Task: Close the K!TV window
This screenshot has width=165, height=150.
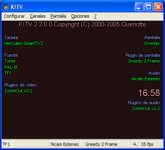Action: (x=158, y=7)
